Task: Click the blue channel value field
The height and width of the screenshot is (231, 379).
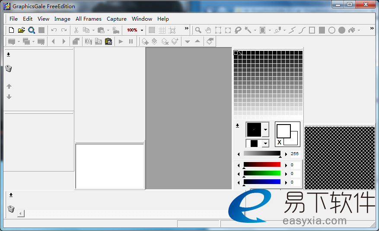Action: (x=295, y=182)
